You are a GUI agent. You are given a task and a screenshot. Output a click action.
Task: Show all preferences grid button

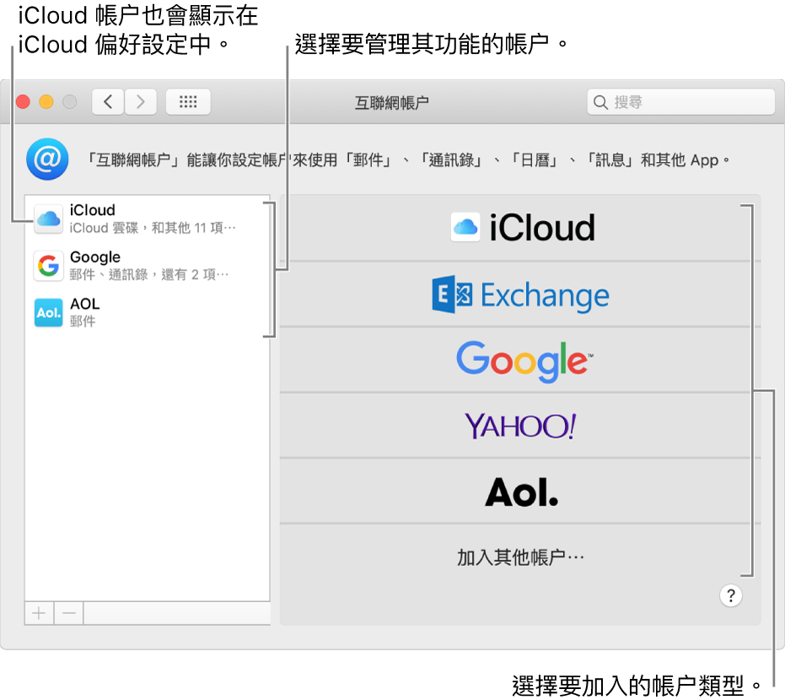click(188, 102)
